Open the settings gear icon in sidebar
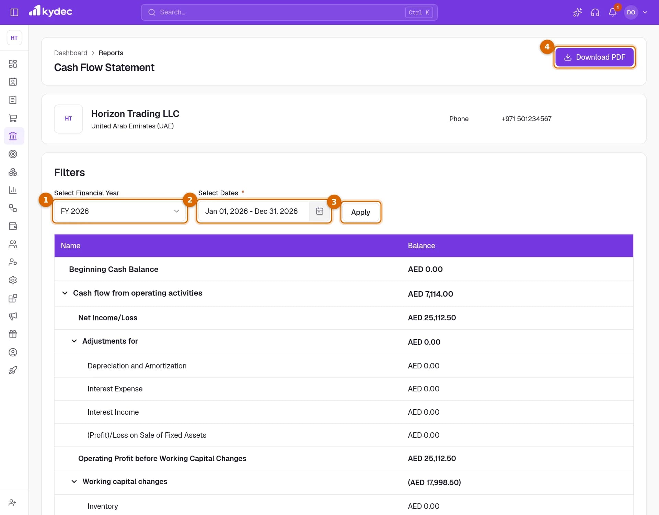The image size is (659, 515). click(x=13, y=280)
